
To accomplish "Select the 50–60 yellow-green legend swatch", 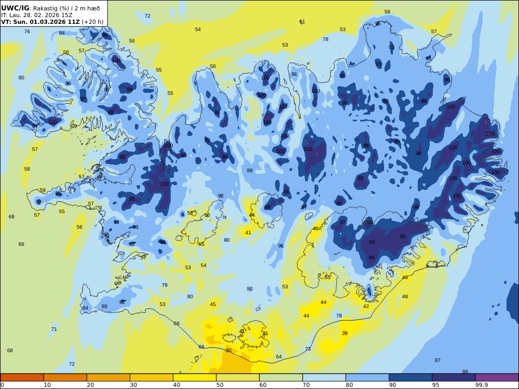I will [x=238, y=378].
